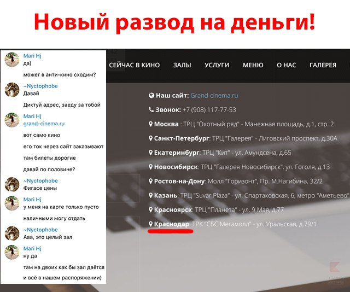Viewport: 350px width, 292px height.
Task: Click the map pin icon beside Краснодар
Action: click(x=151, y=224)
